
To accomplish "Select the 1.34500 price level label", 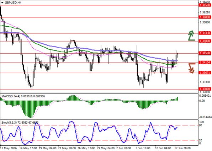I will coord(205,53).
